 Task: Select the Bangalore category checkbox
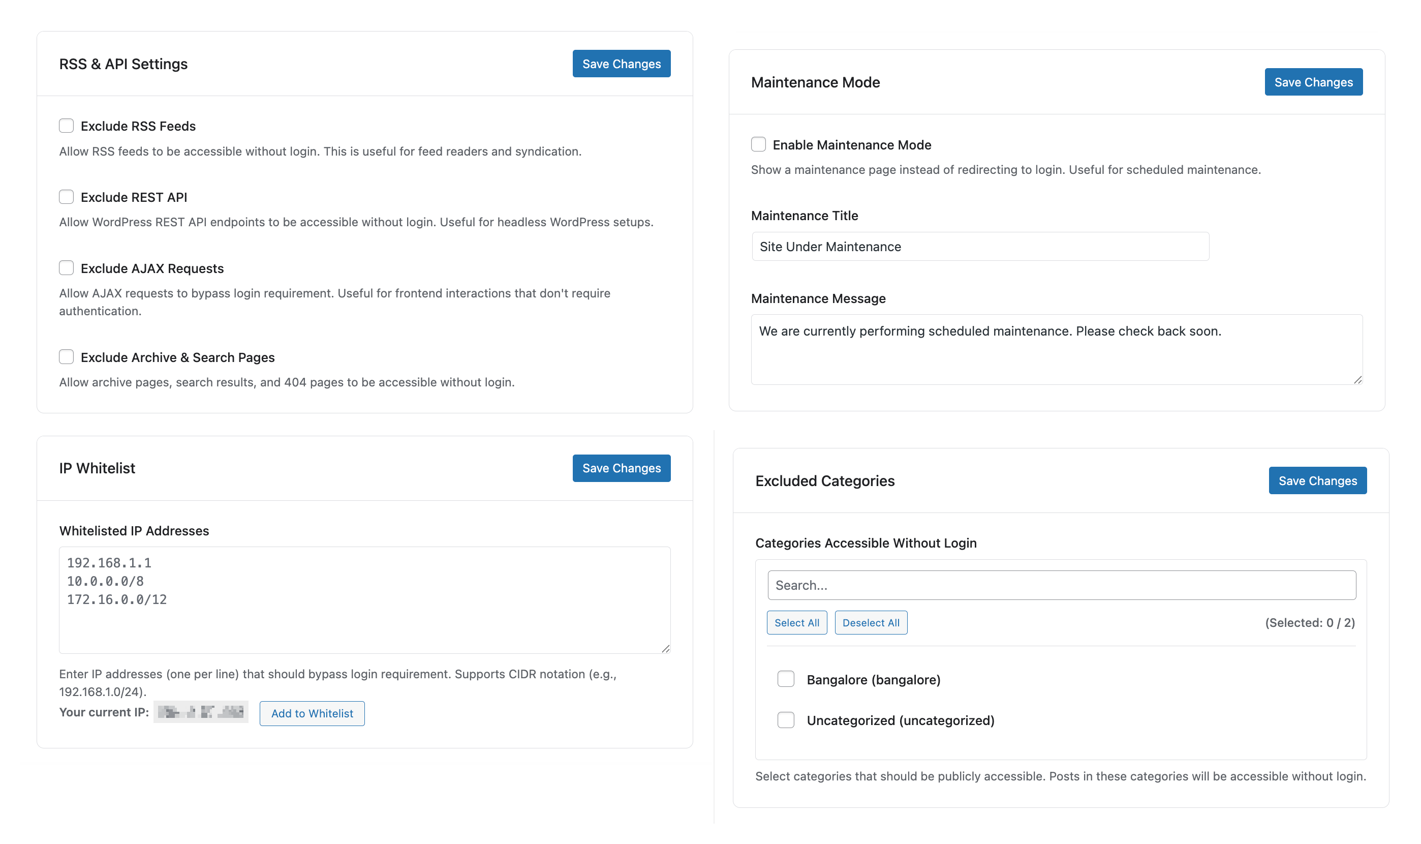[786, 679]
